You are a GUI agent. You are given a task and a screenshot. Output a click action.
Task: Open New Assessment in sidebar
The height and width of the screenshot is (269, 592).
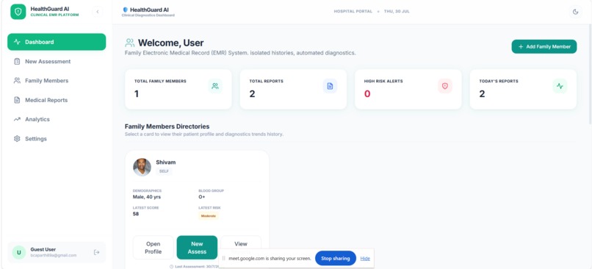pyautogui.click(x=57, y=61)
